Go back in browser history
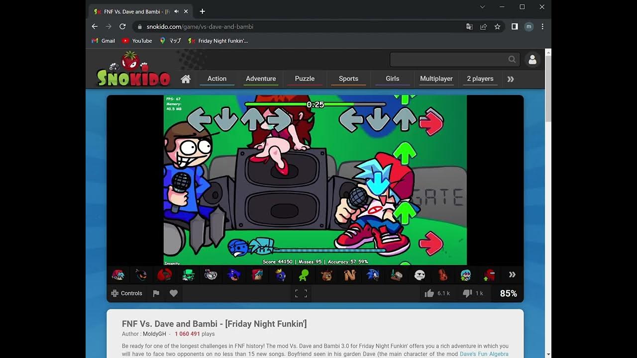 click(x=95, y=26)
